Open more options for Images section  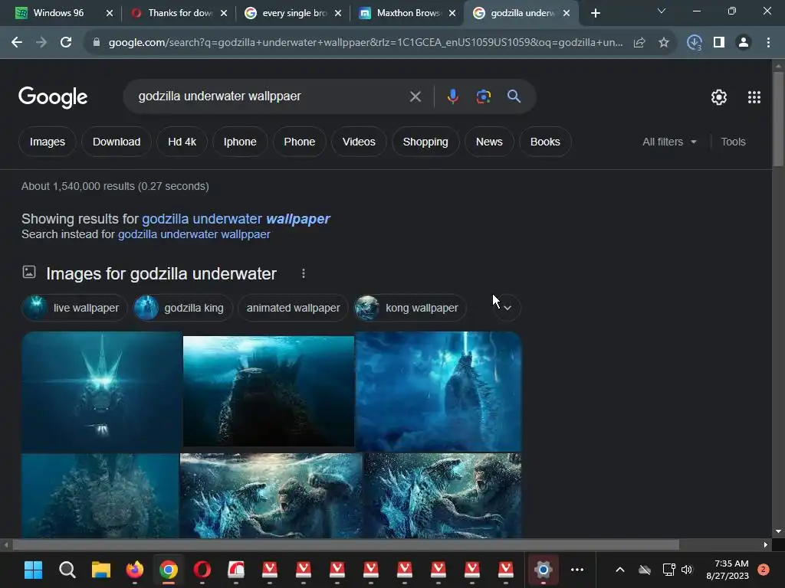pos(304,273)
